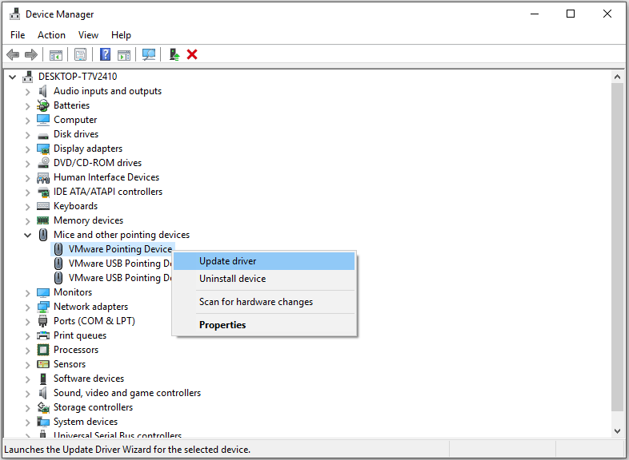Expand the Display adapters node
The width and height of the screenshot is (629, 460).
point(28,149)
